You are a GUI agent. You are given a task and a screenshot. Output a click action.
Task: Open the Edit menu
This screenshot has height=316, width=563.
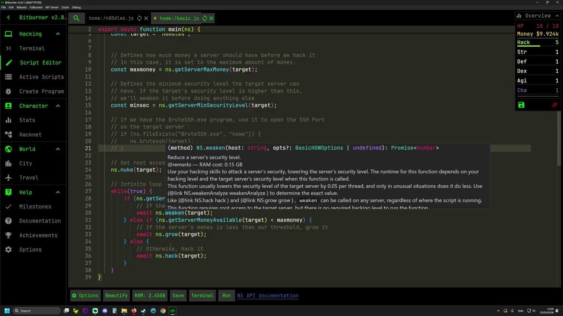point(11,7)
